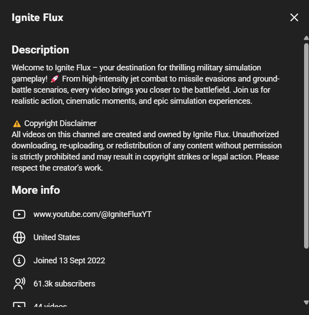This screenshot has height=315, width=309.
Task: Click the More info heading
Action: coord(36,190)
